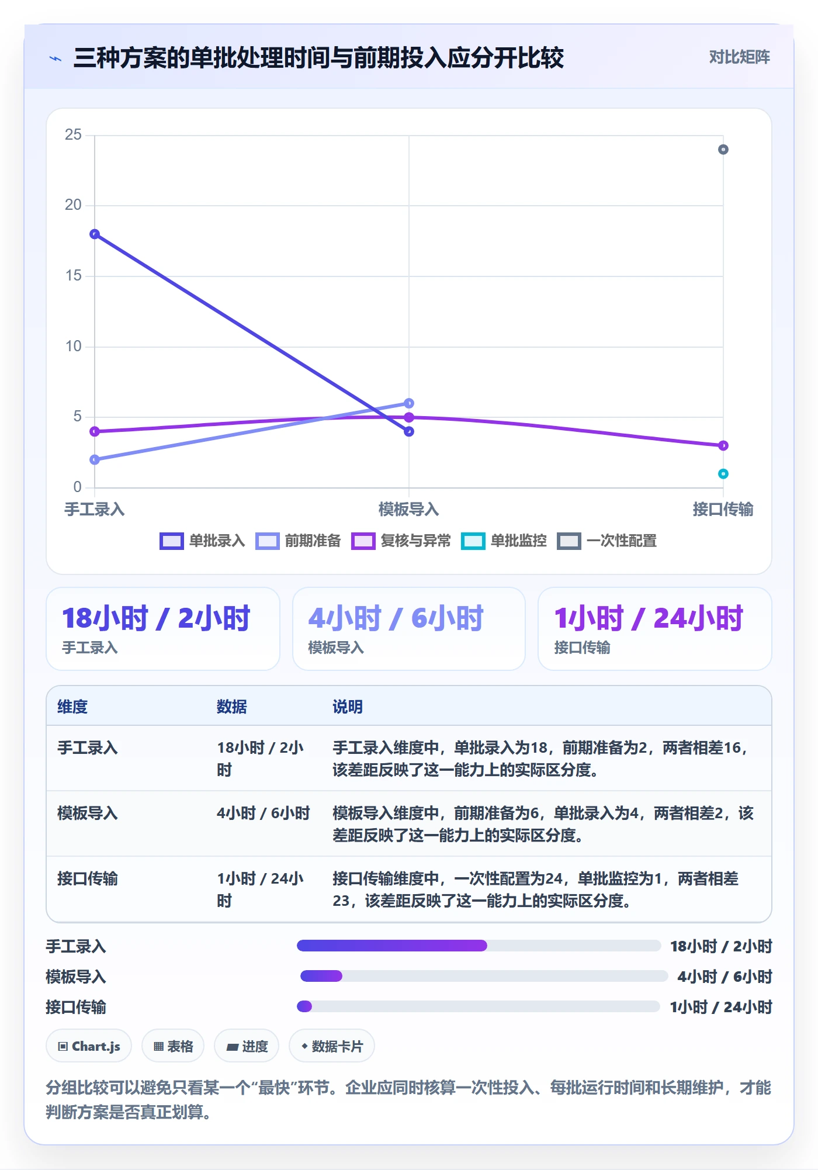Click the 对比矩阵 label in header
Image resolution: width=818 pixels, height=1170 pixels.
tap(739, 57)
